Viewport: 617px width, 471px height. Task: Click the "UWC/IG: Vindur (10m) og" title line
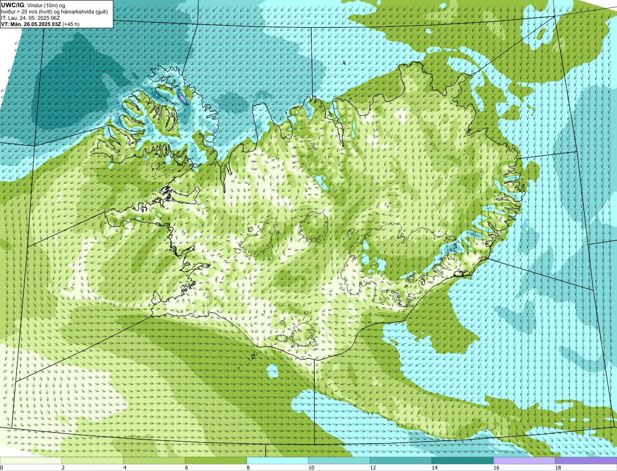point(33,5)
